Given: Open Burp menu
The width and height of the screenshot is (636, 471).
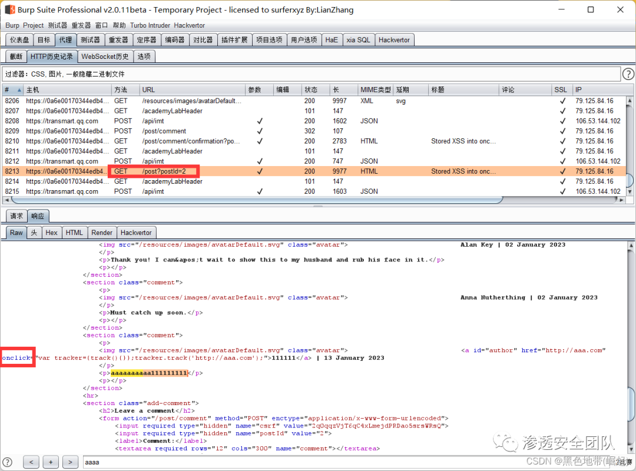Looking at the screenshot, I should pyautogui.click(x=12, y=25).
